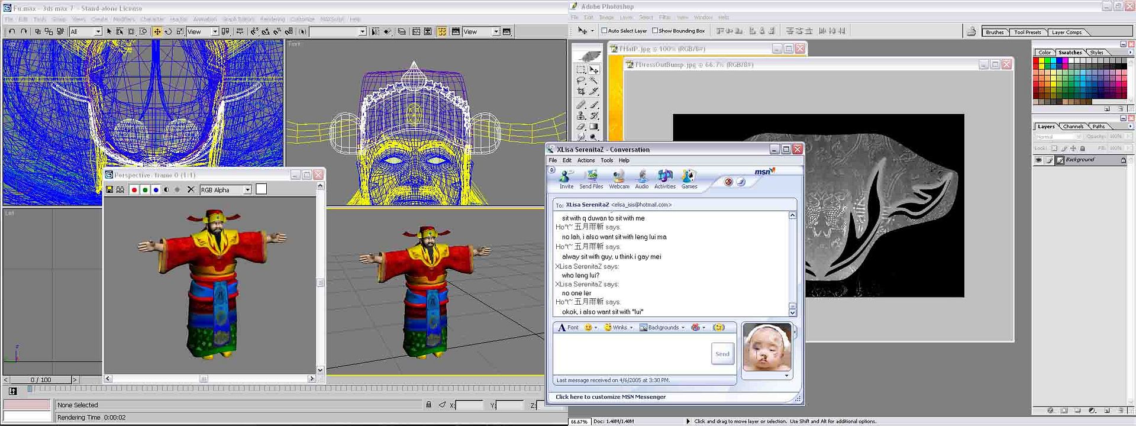
Task: Click the Undo arrow in 3ds max toolbar
Action: [12, 31]
